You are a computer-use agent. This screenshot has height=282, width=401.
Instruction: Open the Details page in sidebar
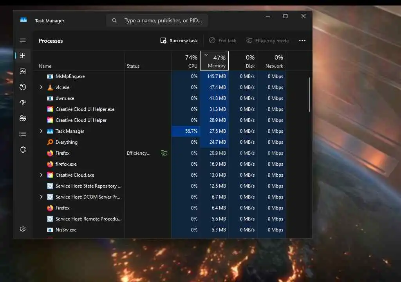pos(23,134)
